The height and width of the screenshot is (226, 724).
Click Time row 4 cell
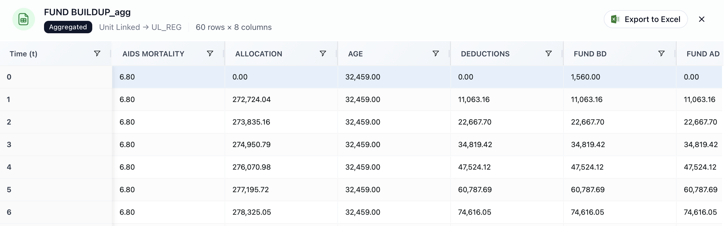pos(56,167)
